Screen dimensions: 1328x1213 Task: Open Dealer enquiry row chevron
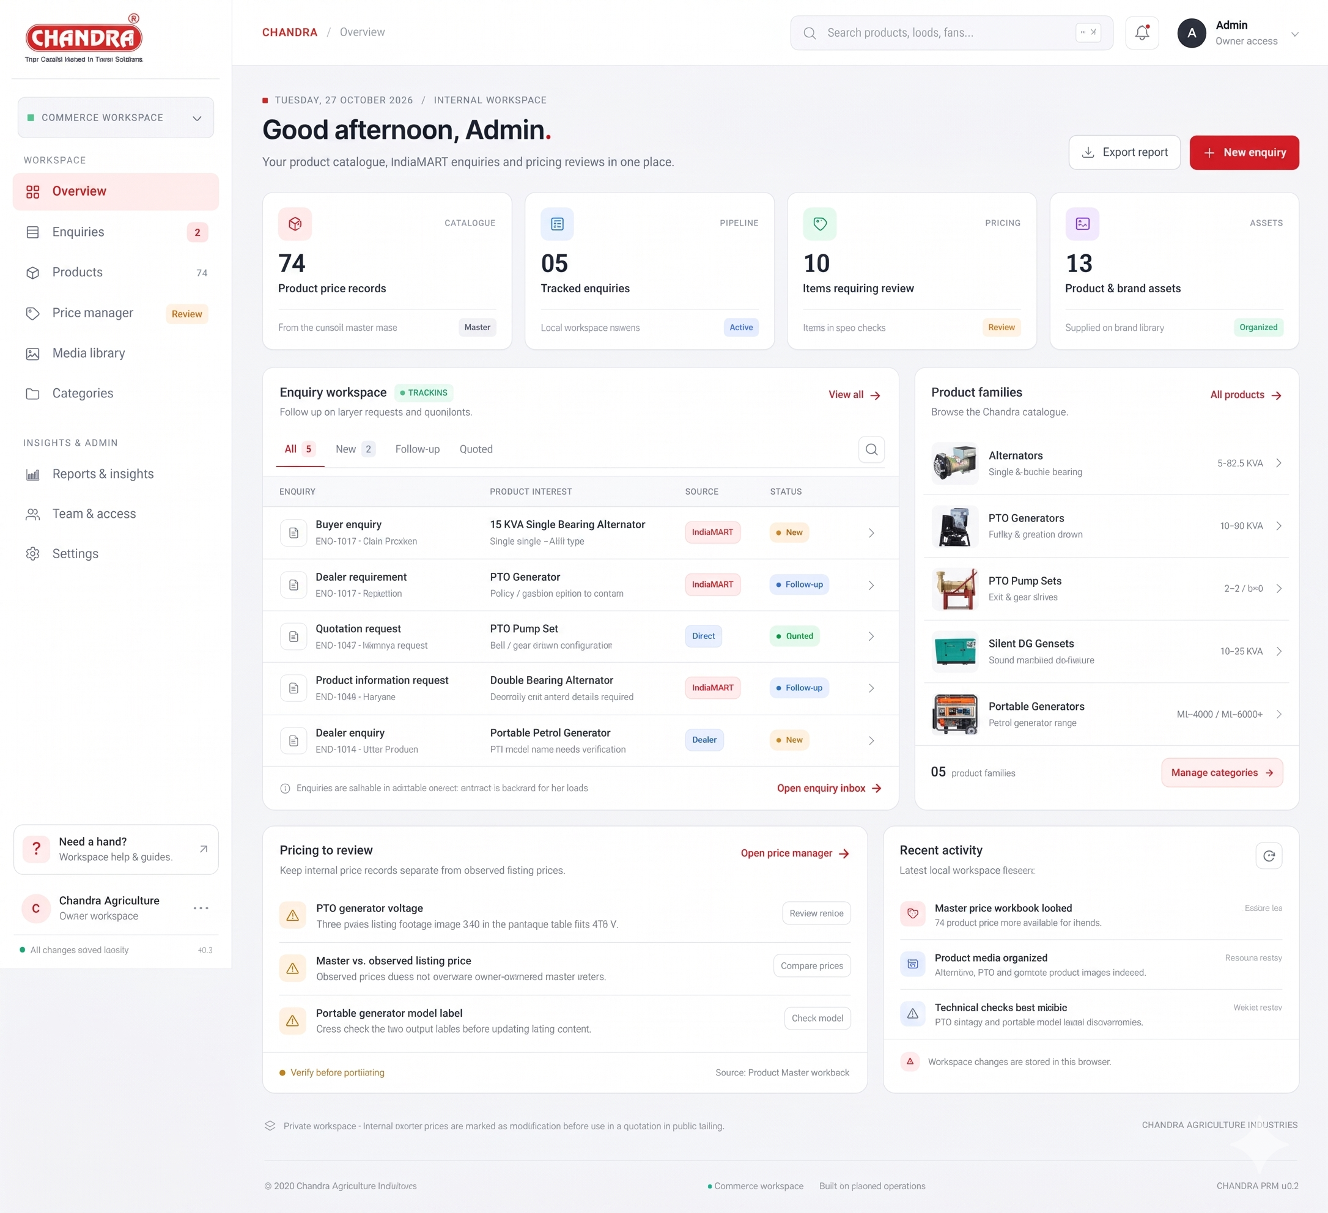pos(871,741)
